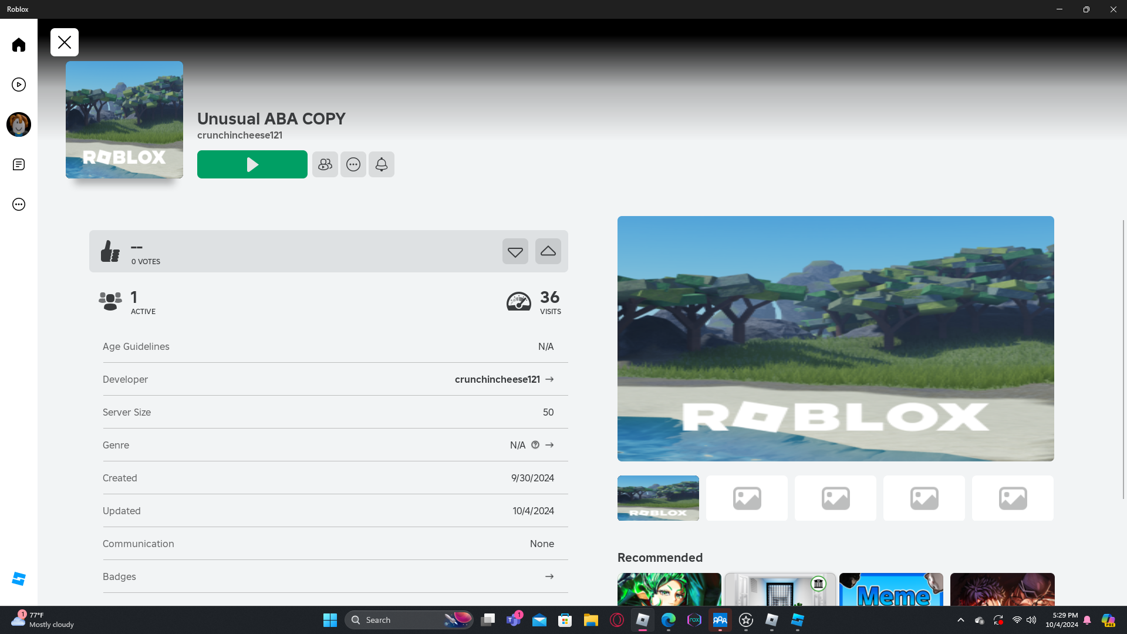Viewport: 1127px width, 634px height.
Task: Open the creator name under the title
Action: tap(239, 135)
